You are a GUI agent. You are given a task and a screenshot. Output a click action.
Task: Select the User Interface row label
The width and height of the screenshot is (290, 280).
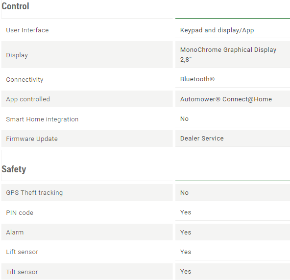pyautogui.click(x=27, y=30)
